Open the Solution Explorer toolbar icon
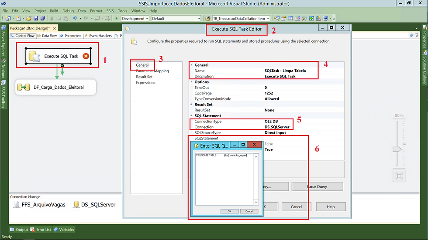Viewport: 428px width, 240px height. tap(277, 18)
